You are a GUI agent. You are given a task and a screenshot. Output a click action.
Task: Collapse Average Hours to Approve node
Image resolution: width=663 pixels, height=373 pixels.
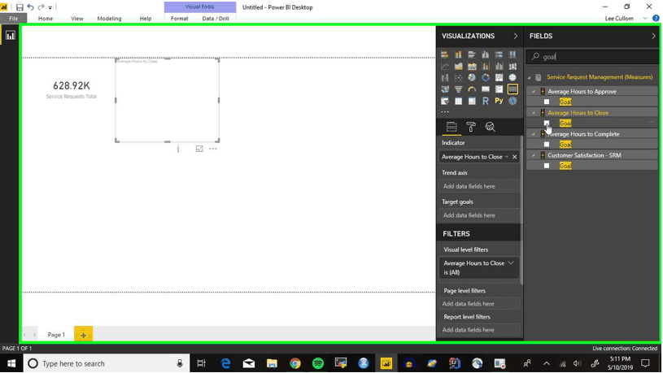point(534,91)
